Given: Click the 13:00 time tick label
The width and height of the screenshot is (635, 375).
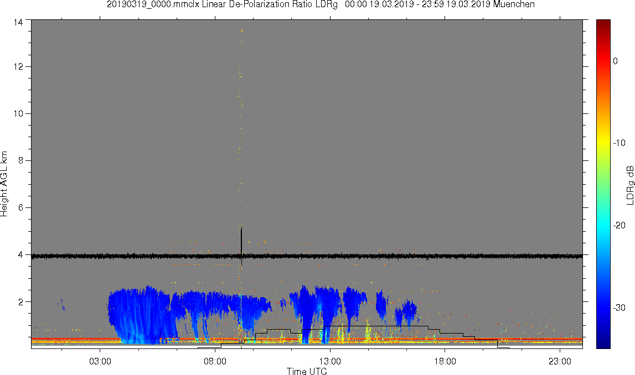Looking at the screenshot, I should (330, 361).
